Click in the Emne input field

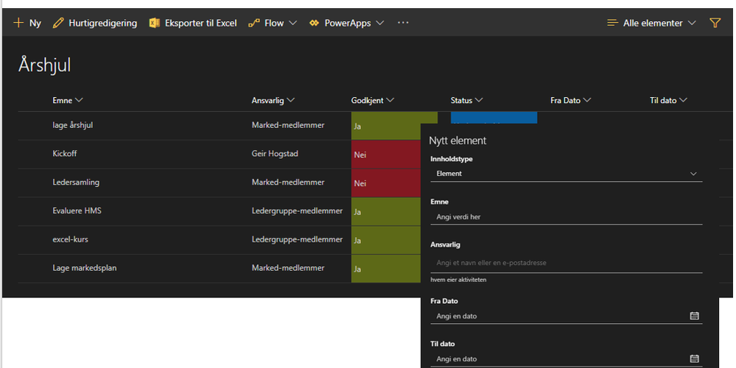(x=566, y=217)
